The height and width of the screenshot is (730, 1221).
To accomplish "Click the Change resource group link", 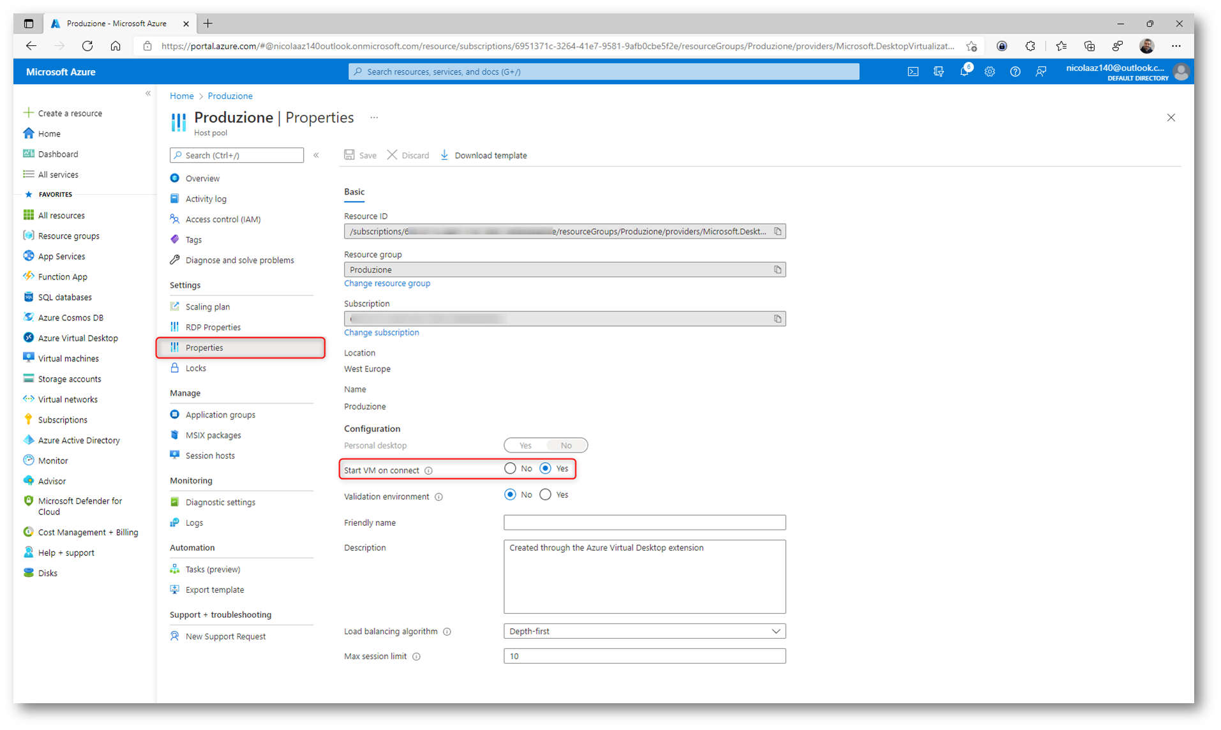I will [387, 283].
